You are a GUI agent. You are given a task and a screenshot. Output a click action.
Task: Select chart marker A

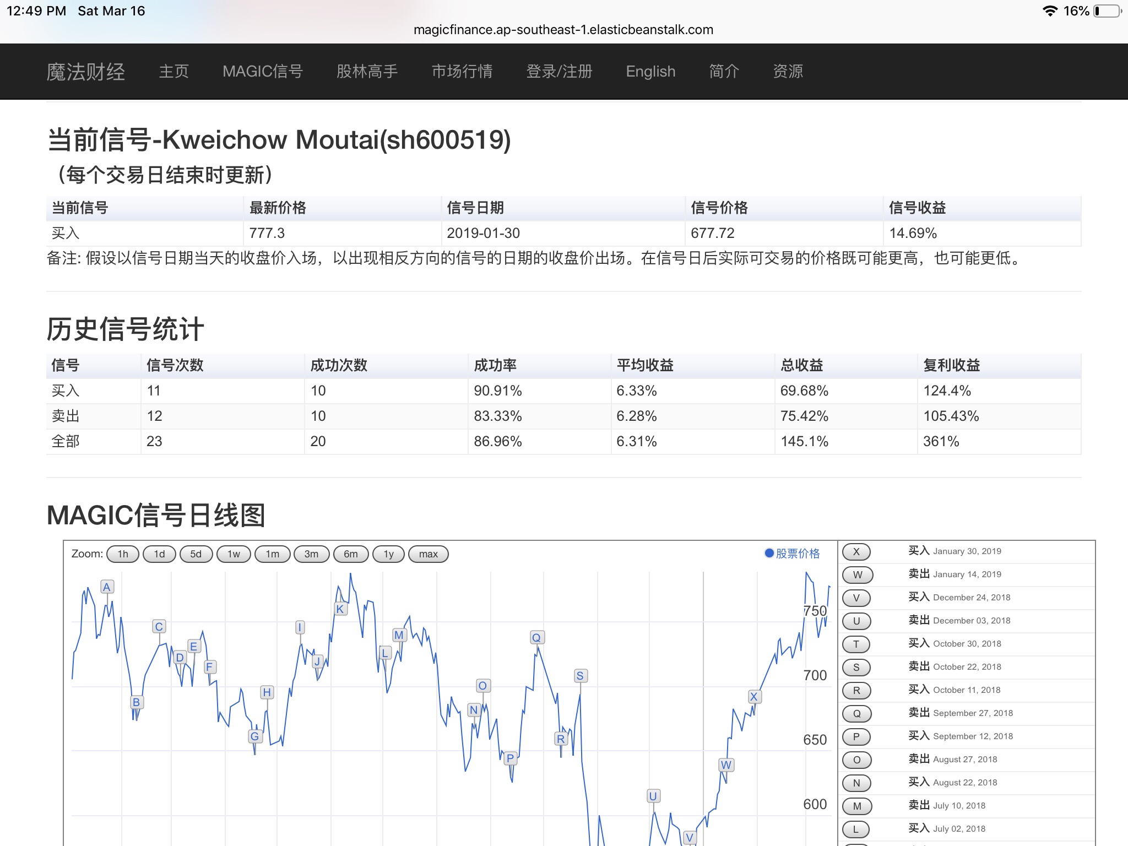click(107, 587)
